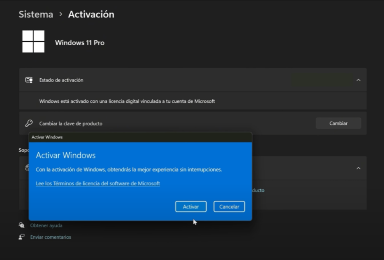
Task: Open the Enviar comentarios link
Action: pos(50,237)
